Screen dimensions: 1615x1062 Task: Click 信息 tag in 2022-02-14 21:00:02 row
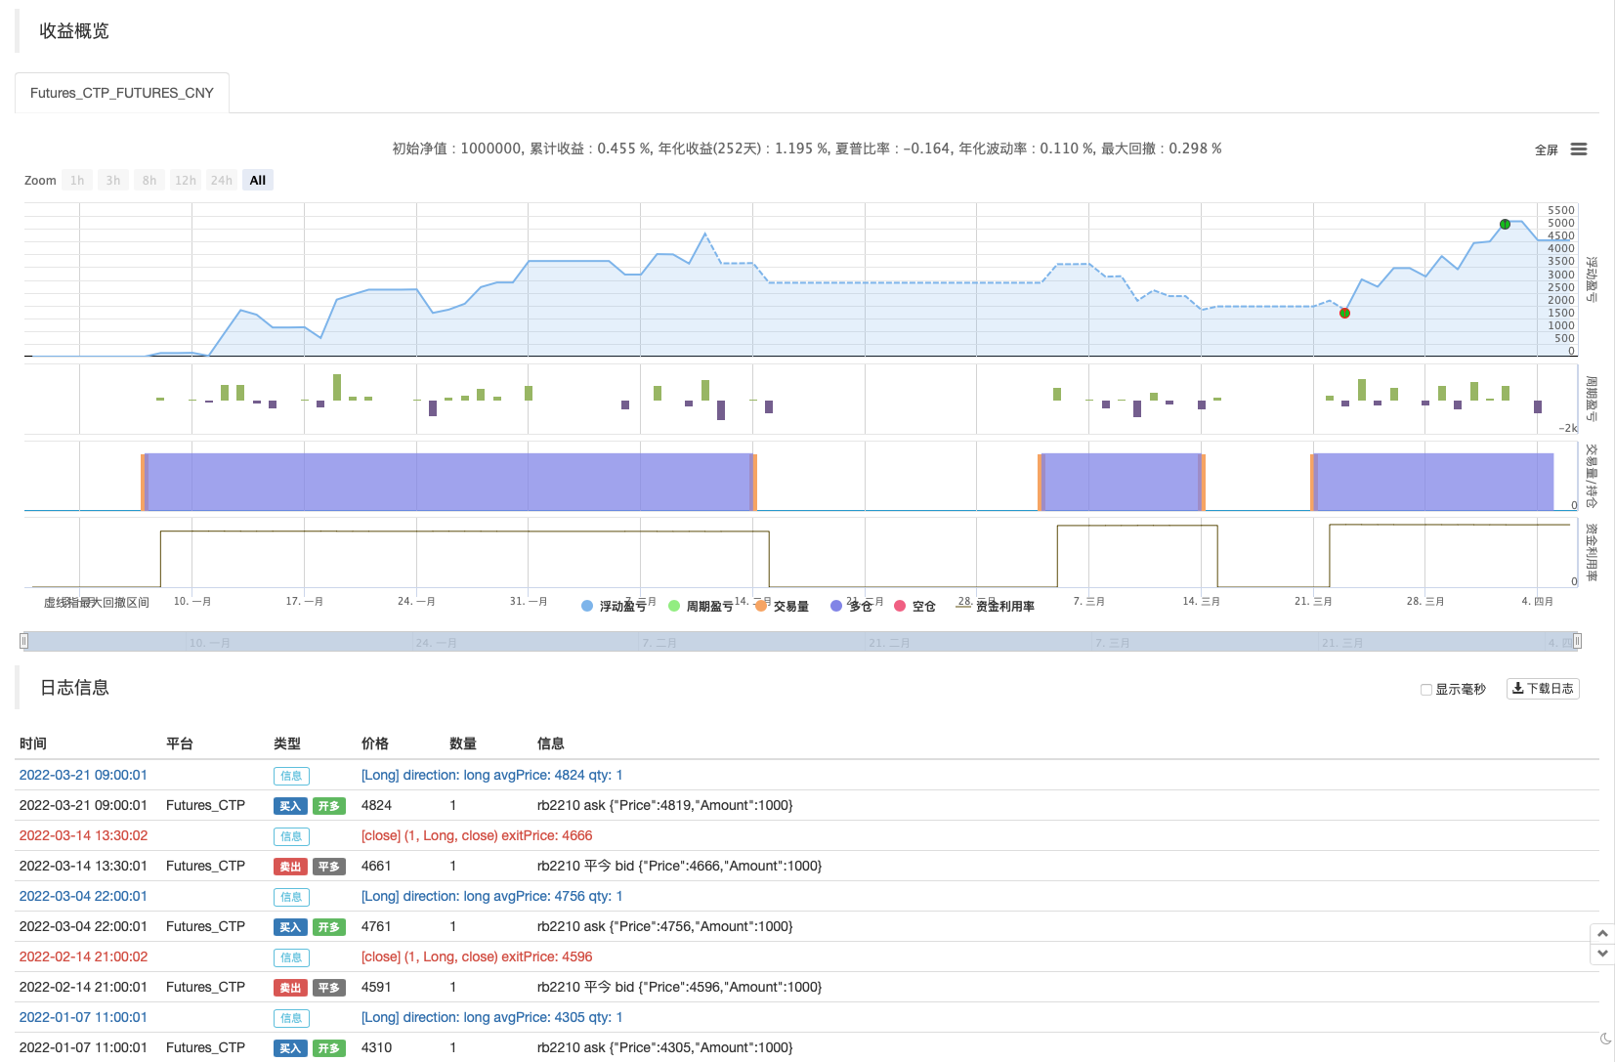(291, 957)
